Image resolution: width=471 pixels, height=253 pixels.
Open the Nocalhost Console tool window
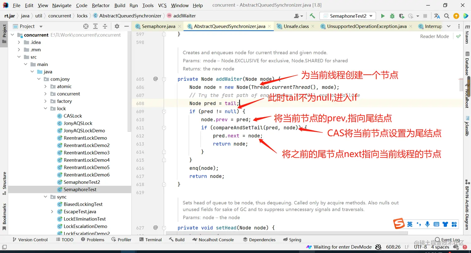tap(213, 240)
